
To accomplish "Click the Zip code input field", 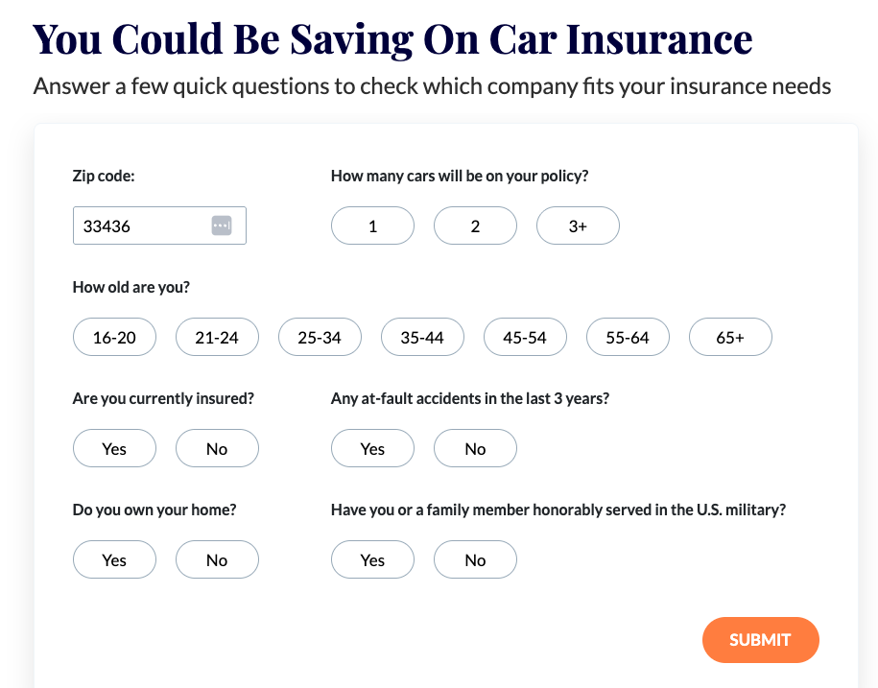I will pos(139,226).
